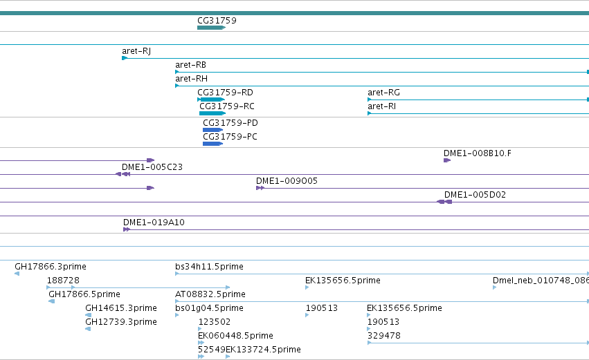Screen dimensions: 589x360
Task: Click the GH17866.3prime EST label
Action: tap(51, 267)
